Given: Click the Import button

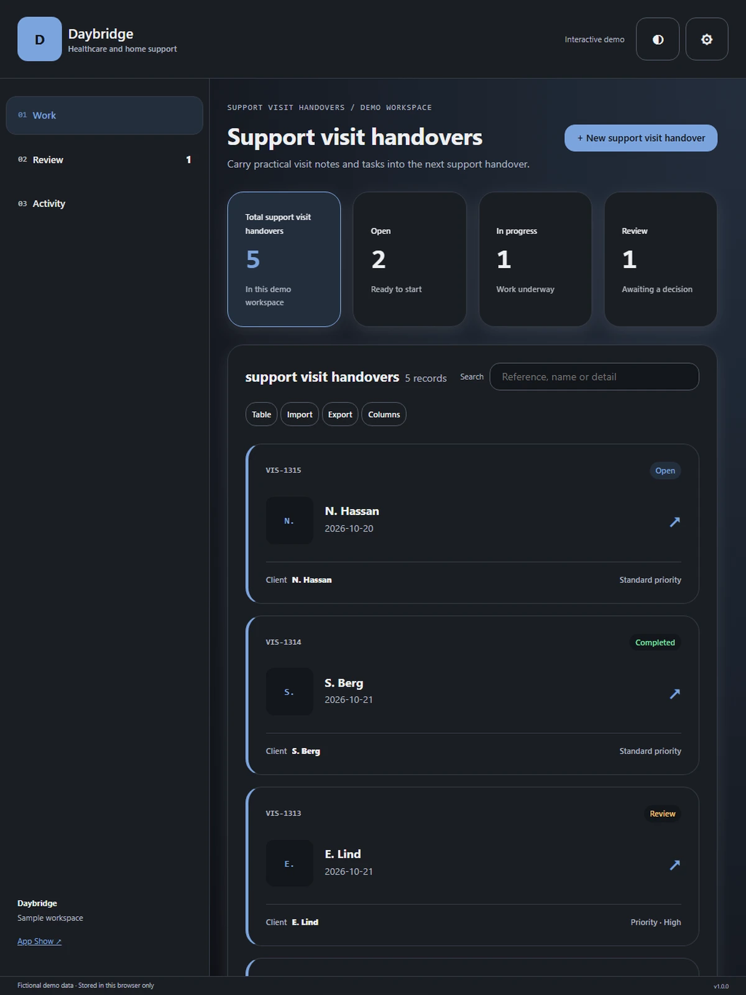Looking at the screenshot, I should [x=300, y=414].
